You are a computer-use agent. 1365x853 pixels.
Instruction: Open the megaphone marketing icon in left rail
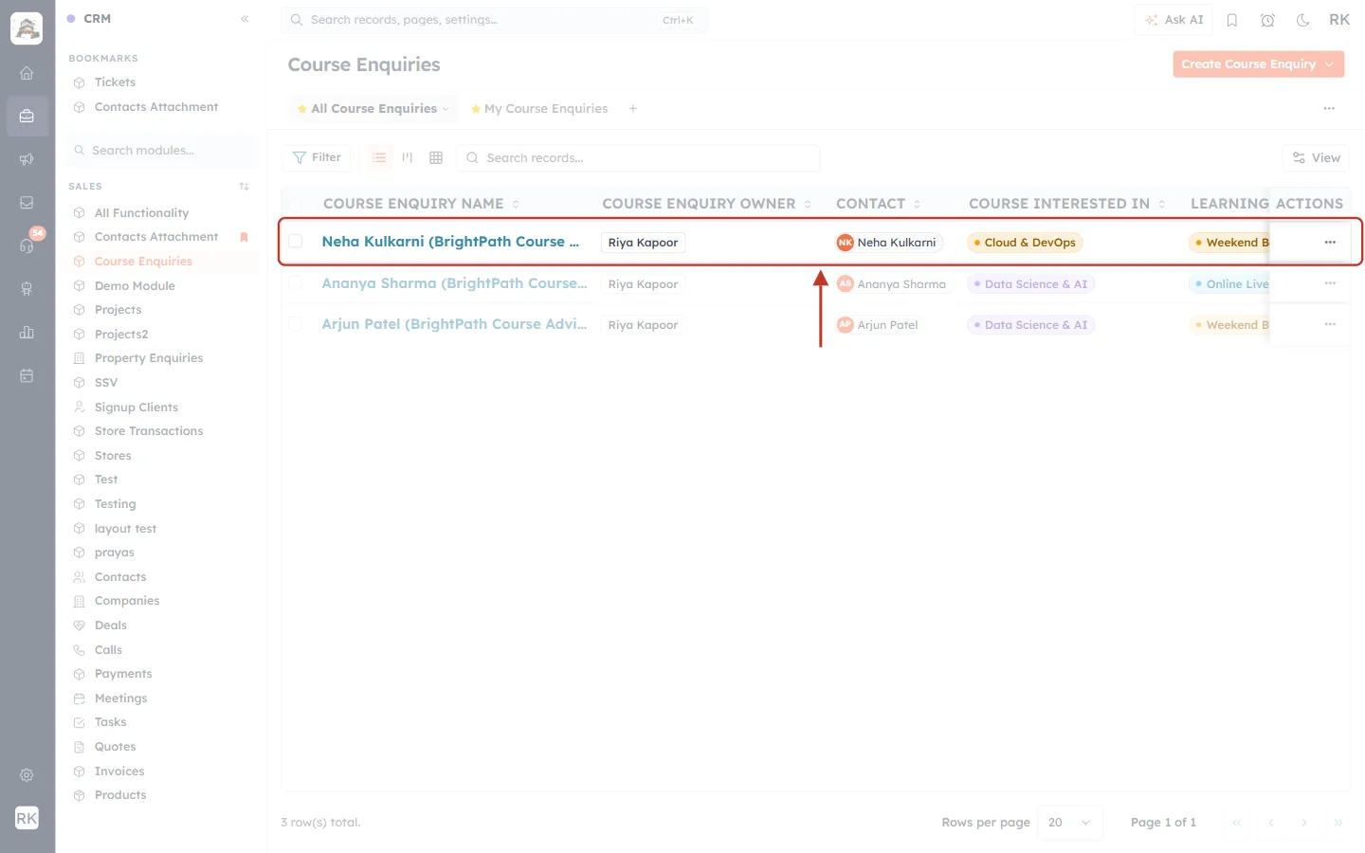27,159
